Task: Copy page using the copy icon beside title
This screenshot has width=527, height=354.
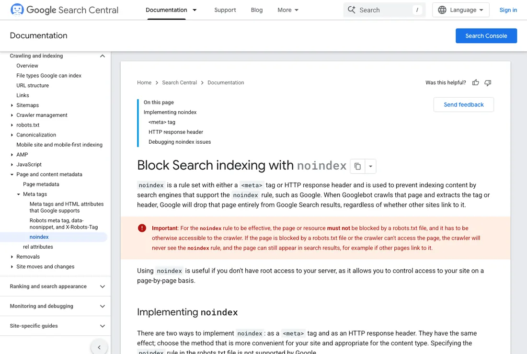Action: click(x=357, y=166)
